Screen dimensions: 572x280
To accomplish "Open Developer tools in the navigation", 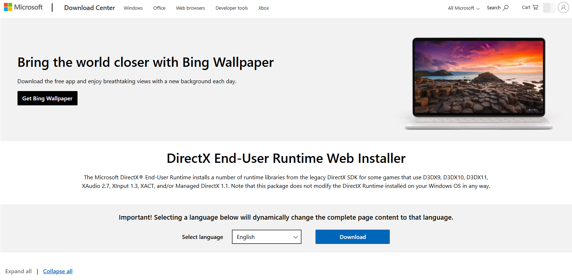I will coord(232,8).
